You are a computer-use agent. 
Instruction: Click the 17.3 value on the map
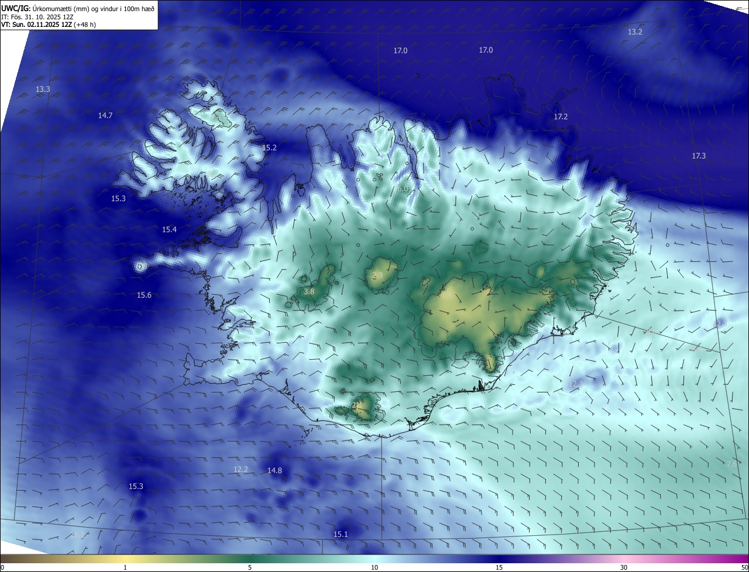click(x=699, y=156)
